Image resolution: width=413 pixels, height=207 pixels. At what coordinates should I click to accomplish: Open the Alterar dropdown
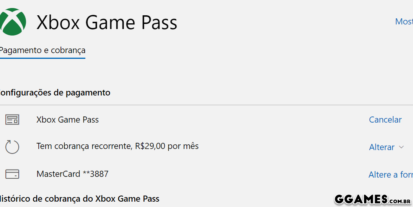coord(382,147)
